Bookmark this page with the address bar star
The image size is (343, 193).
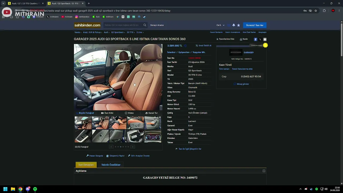pyautogui.click(x=316, y=11)
